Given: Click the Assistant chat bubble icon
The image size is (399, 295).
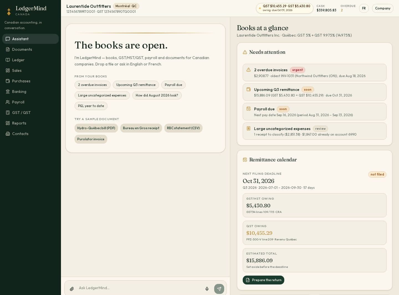Looking at the screenshot, I should (8, 39).
